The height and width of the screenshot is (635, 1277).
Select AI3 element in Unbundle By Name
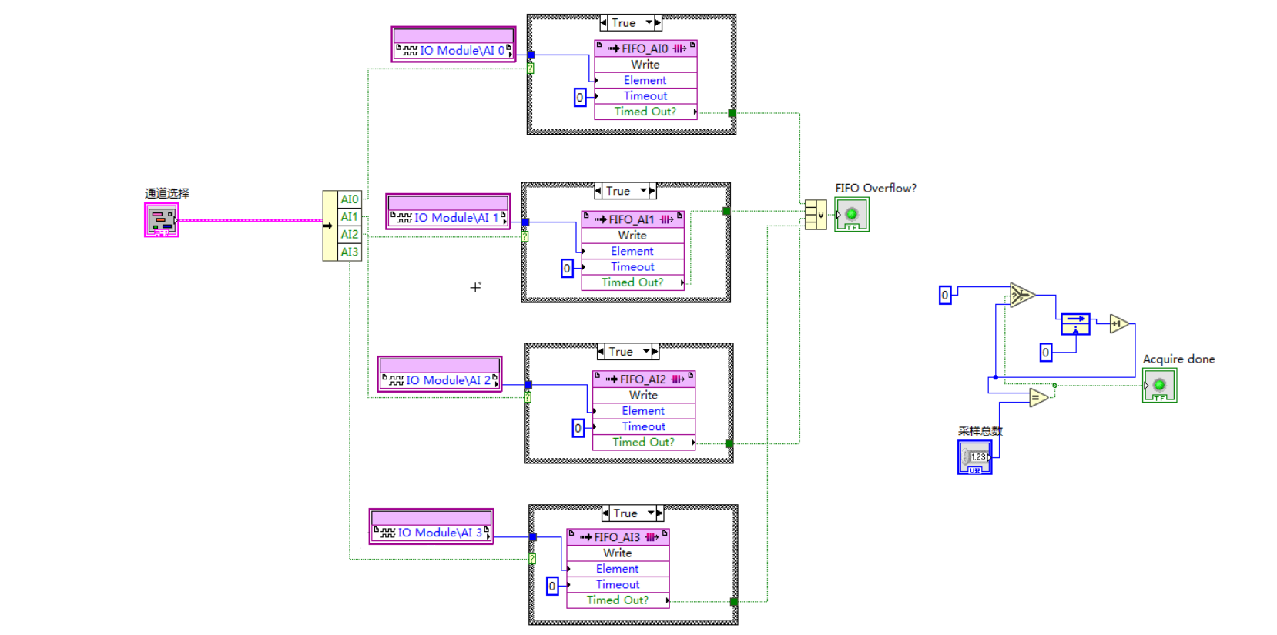tap(350, 252)
